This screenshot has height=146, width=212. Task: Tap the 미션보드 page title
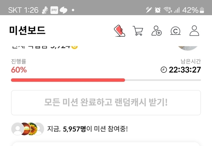click(x=27, y=30)
